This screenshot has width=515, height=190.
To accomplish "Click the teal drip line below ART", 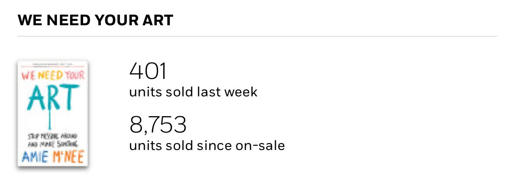I will point(50,120).
